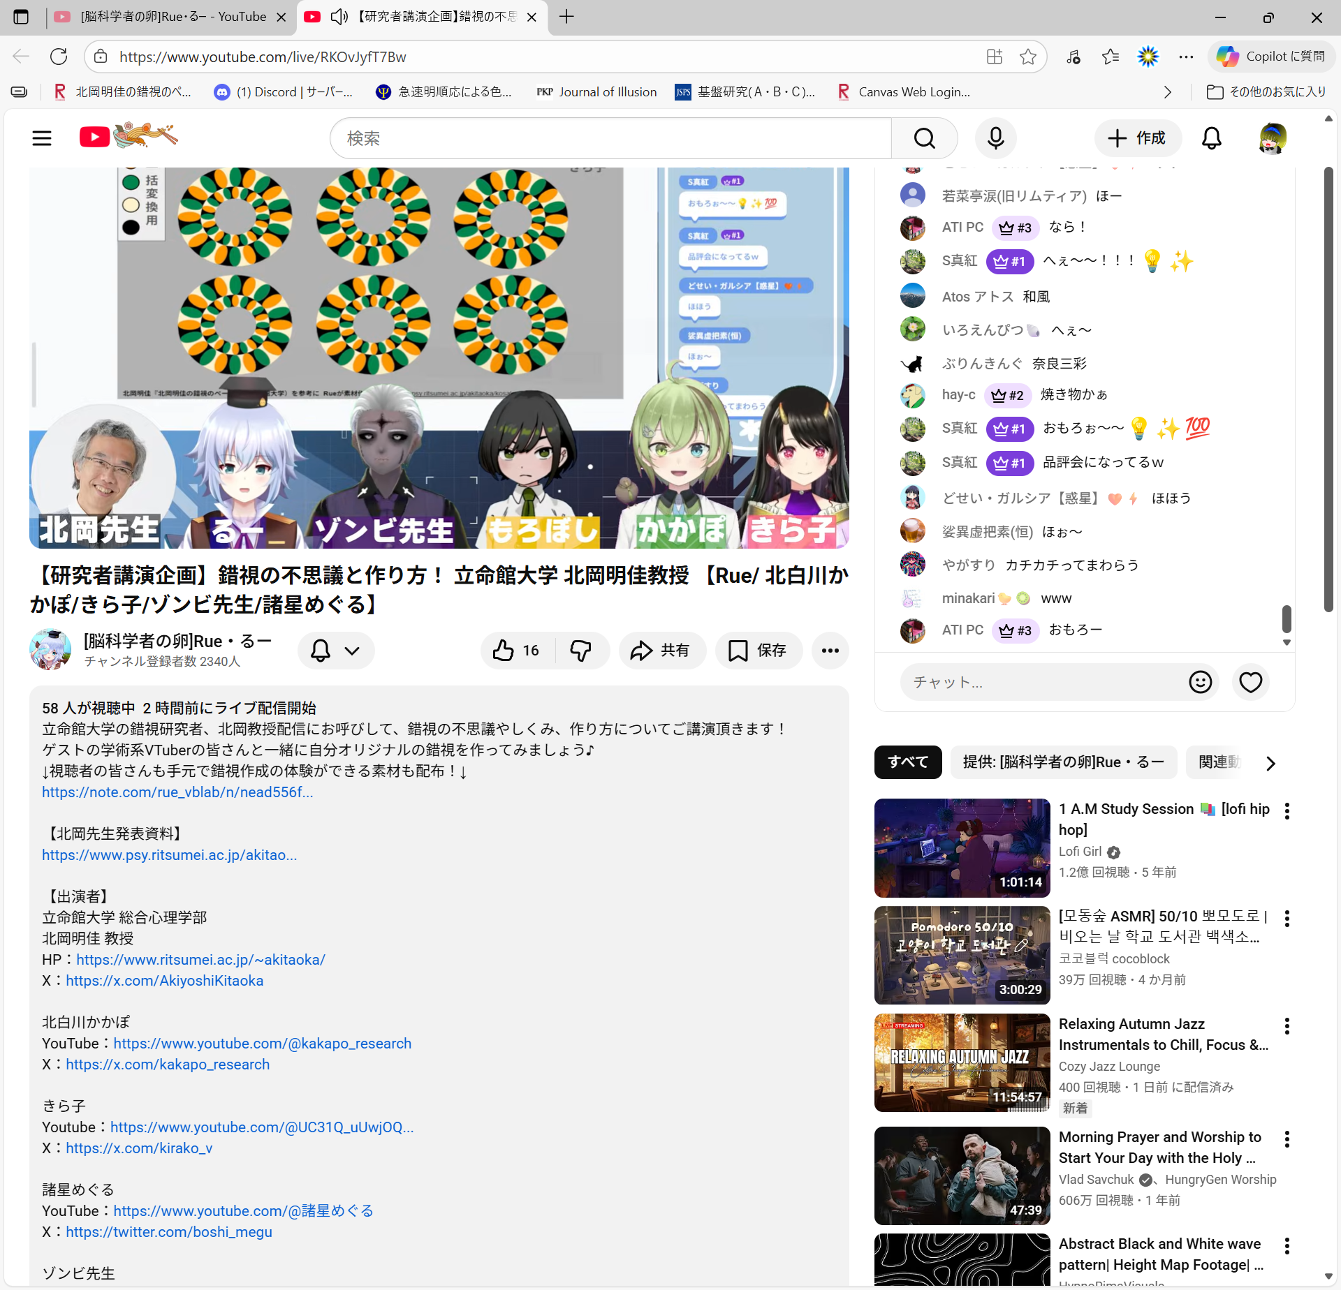The image size is (1341, 1290).
Task: Switch to the first Rue YouTube browser tab
Action: [171, 17]
